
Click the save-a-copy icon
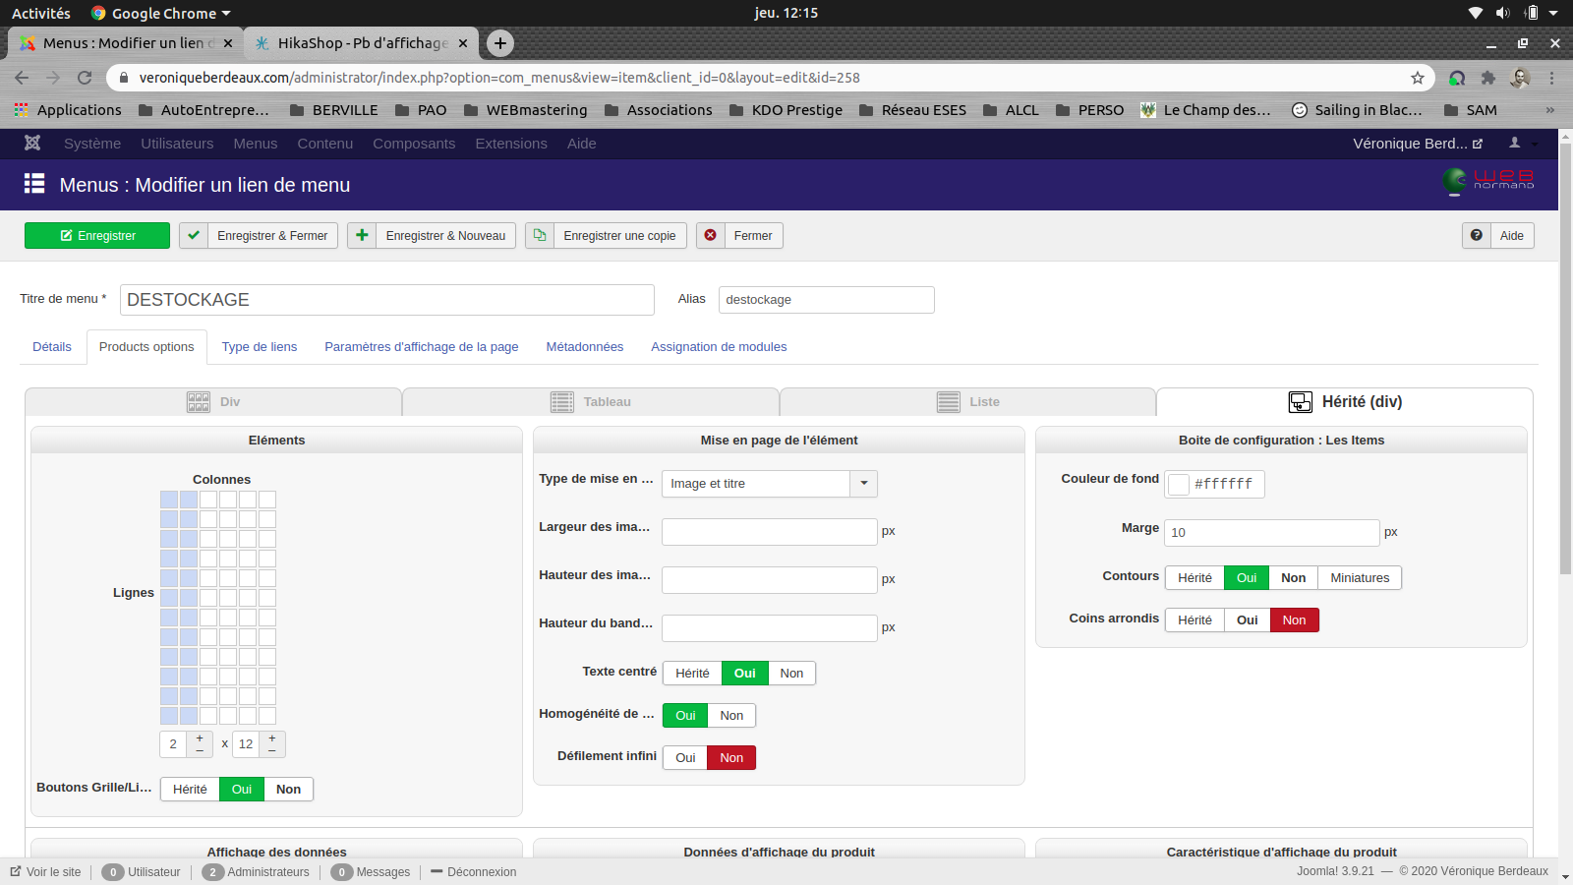coord(540,236)
